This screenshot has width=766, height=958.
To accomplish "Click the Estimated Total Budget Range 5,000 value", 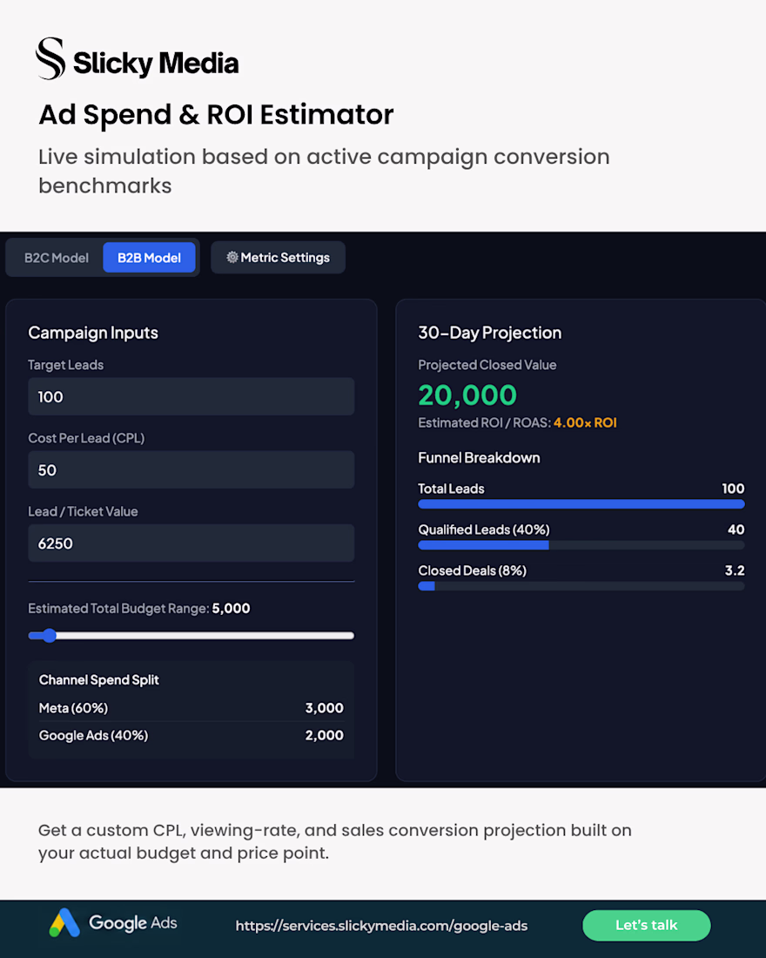I will pos(231,609).
